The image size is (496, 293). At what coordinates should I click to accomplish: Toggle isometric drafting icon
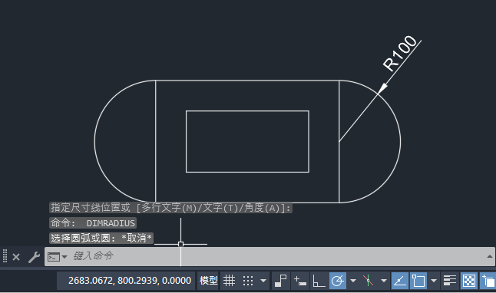click(368, 281)
